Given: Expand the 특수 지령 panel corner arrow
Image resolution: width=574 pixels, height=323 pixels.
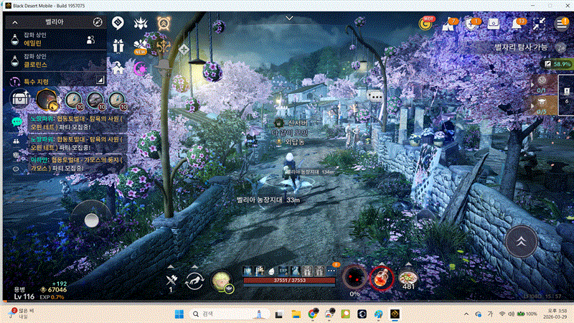Looking at the screenshot, I should pos(100,81).
